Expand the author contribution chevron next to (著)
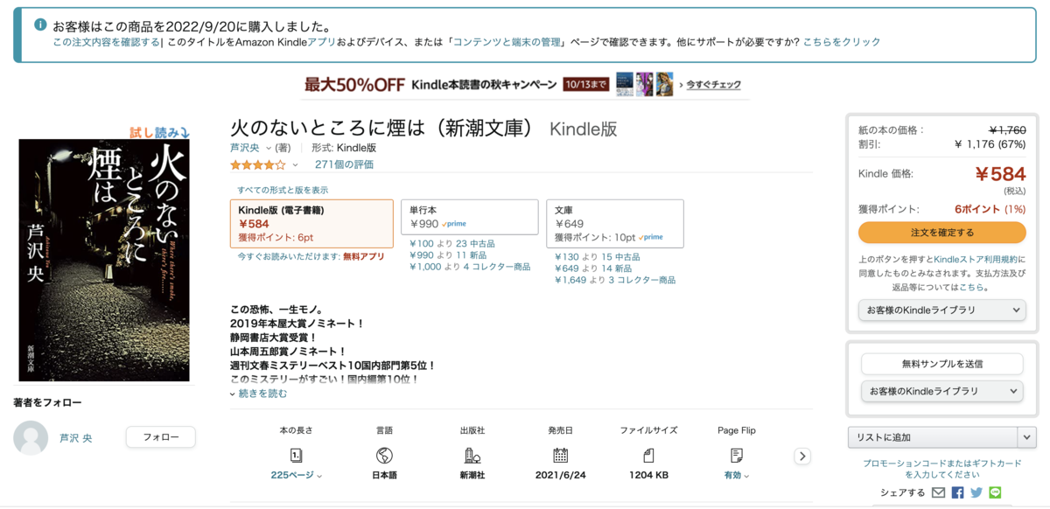1050x509 pixels. [x=267, y=149]
